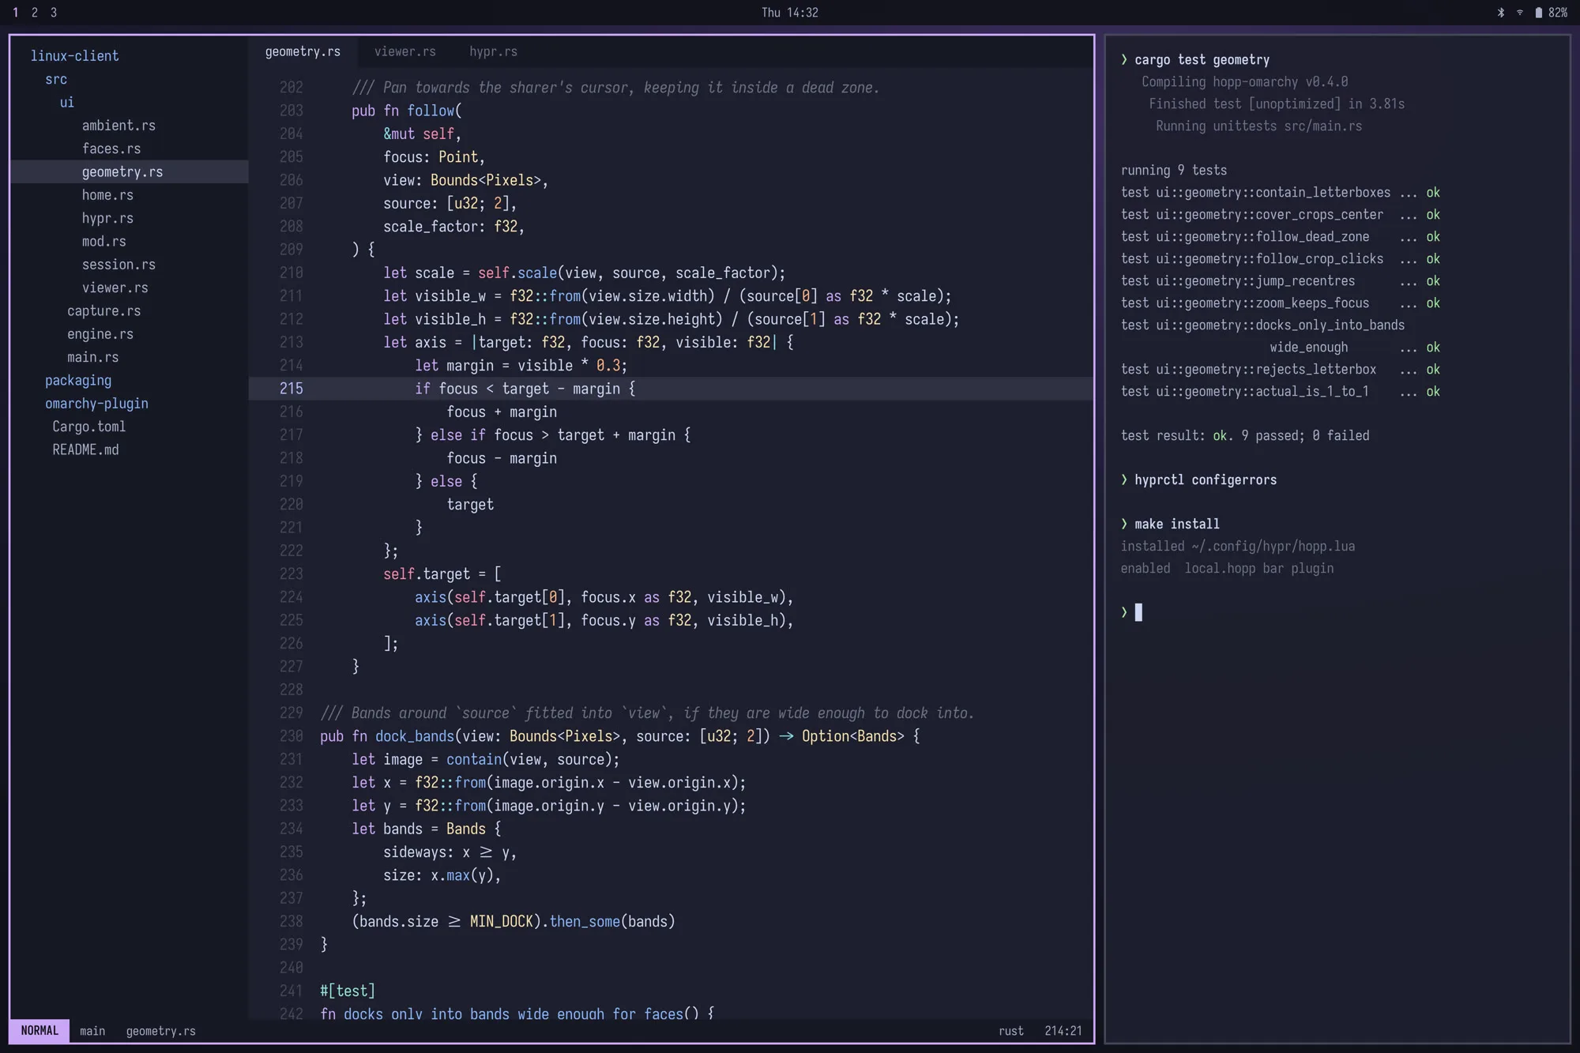
Task: Click the Thu 14:32 clock
Action: (x=789, y=13)
